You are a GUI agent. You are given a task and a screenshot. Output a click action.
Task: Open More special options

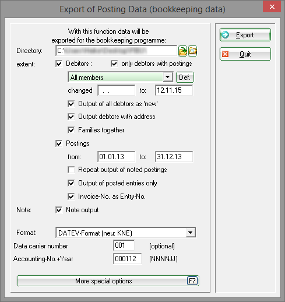click(108, 281)
